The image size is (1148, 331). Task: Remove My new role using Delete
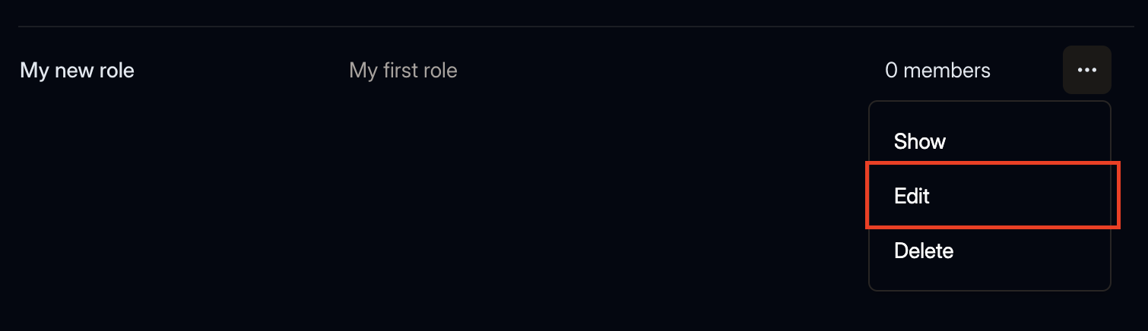pyautogui.click(x=923, y=251)
